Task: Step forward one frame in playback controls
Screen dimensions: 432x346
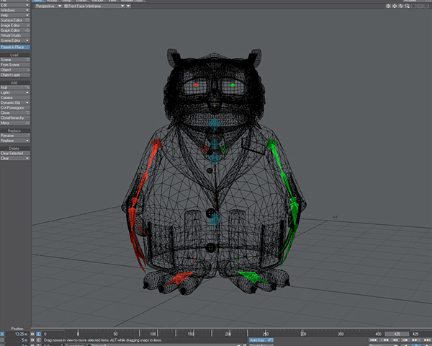Action: (405, 340)
